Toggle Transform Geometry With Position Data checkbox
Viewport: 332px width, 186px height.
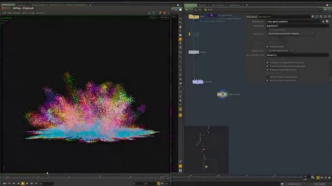click(x=268, y=63)
